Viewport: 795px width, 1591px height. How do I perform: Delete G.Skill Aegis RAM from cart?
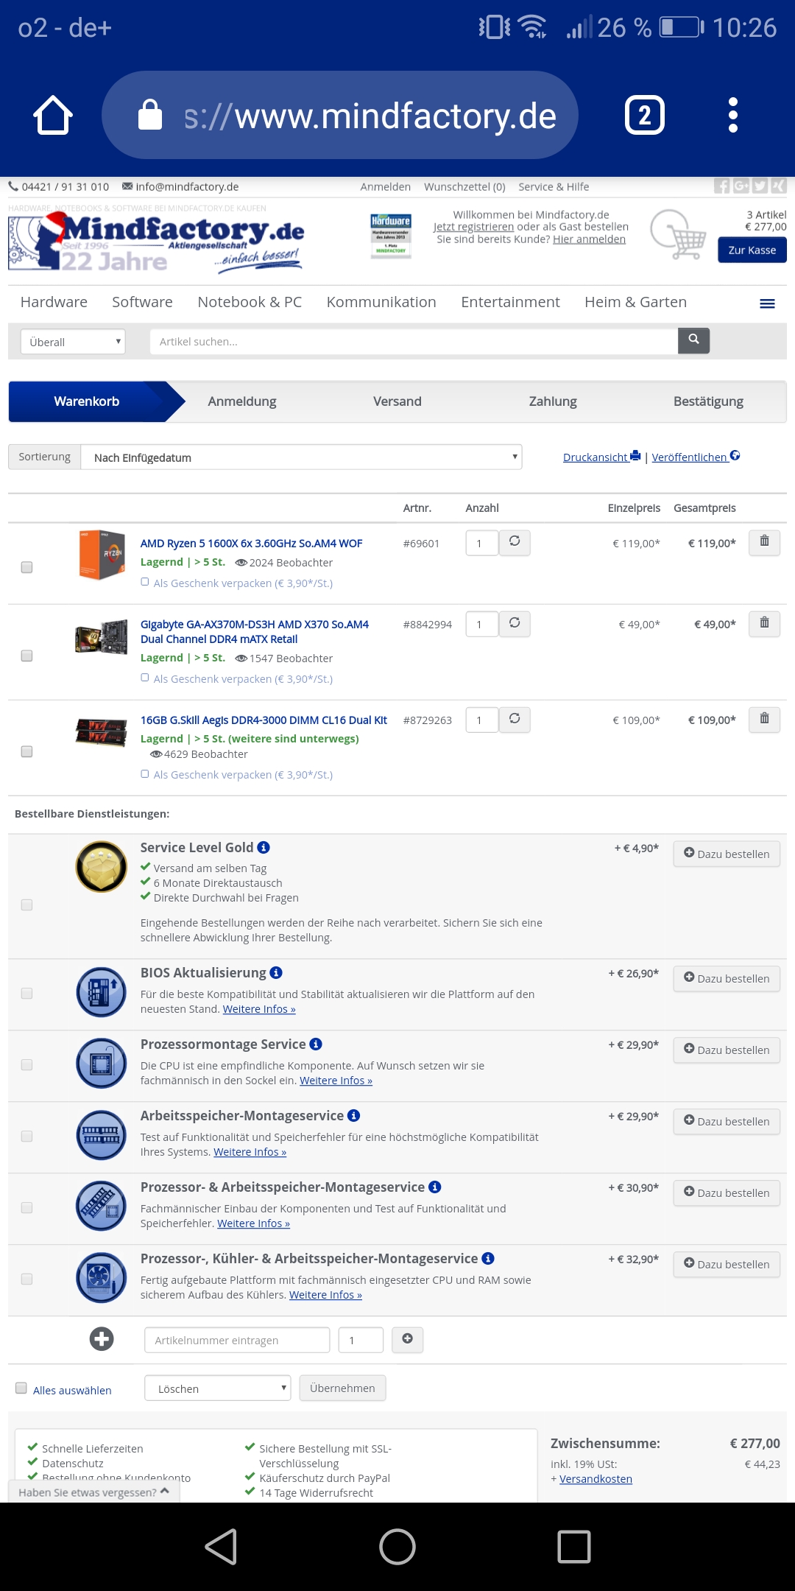(764, 719)
